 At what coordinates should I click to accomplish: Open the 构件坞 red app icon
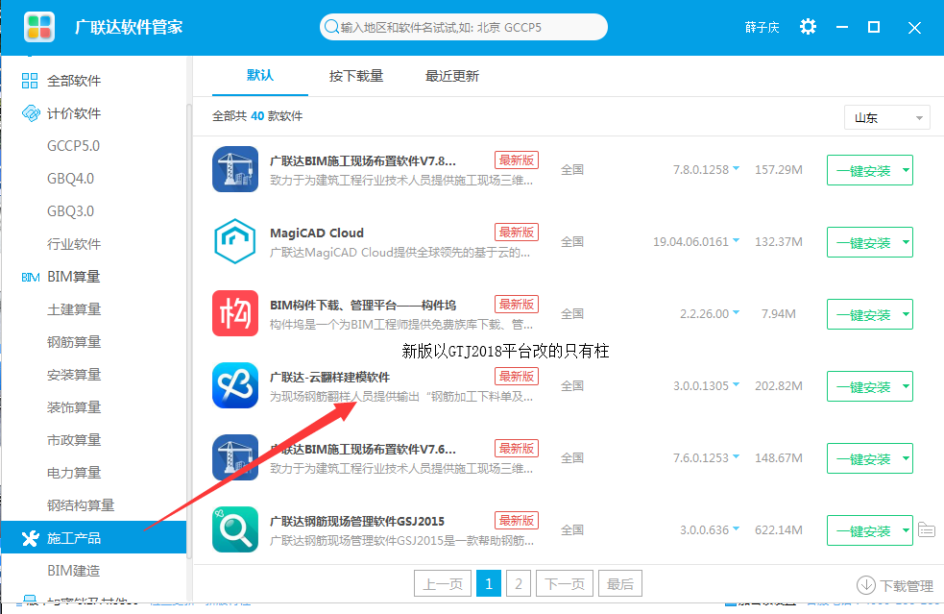click(x=235, y=313)
